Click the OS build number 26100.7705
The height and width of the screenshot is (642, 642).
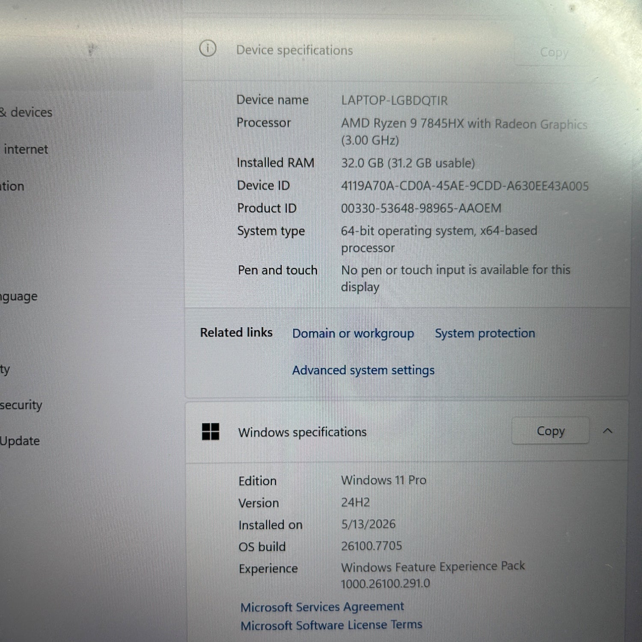tap(372, 546)
